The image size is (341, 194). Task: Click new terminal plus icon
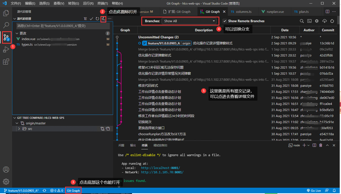click(x=304, y=145)
